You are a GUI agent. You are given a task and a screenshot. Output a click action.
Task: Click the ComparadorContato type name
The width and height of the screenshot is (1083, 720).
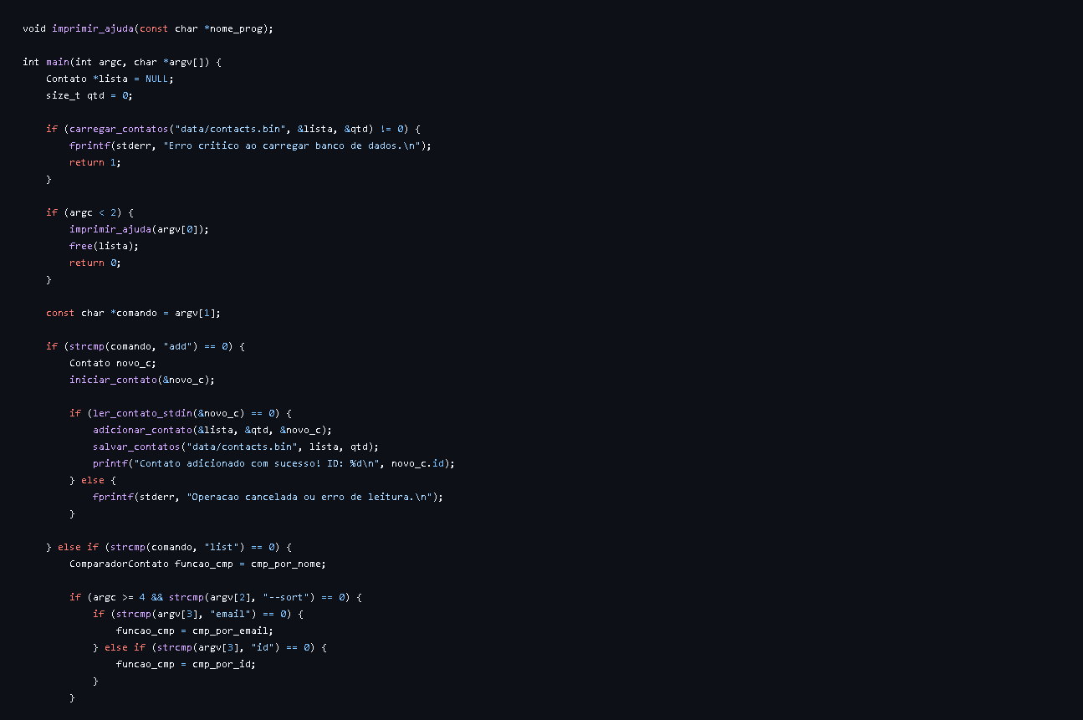(x=119, y=564)
